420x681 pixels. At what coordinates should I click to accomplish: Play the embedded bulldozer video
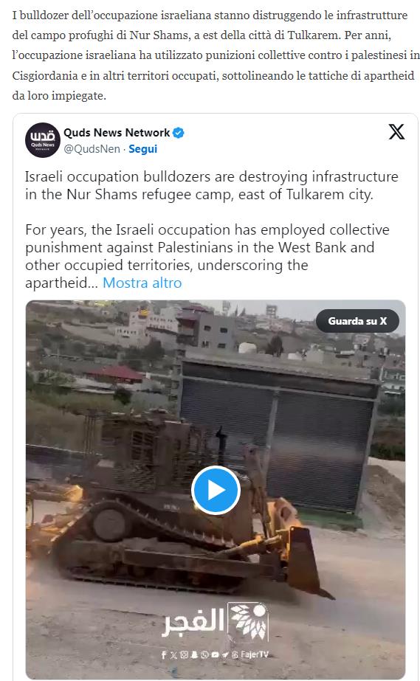click(216, 491)
